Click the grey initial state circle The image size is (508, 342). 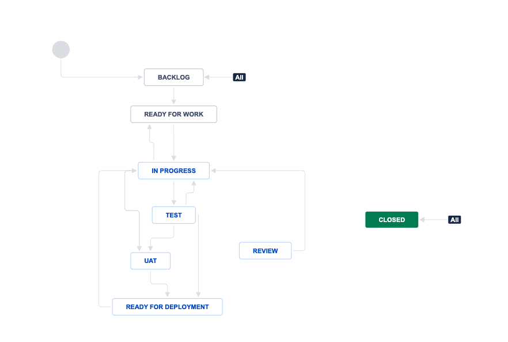61,50
